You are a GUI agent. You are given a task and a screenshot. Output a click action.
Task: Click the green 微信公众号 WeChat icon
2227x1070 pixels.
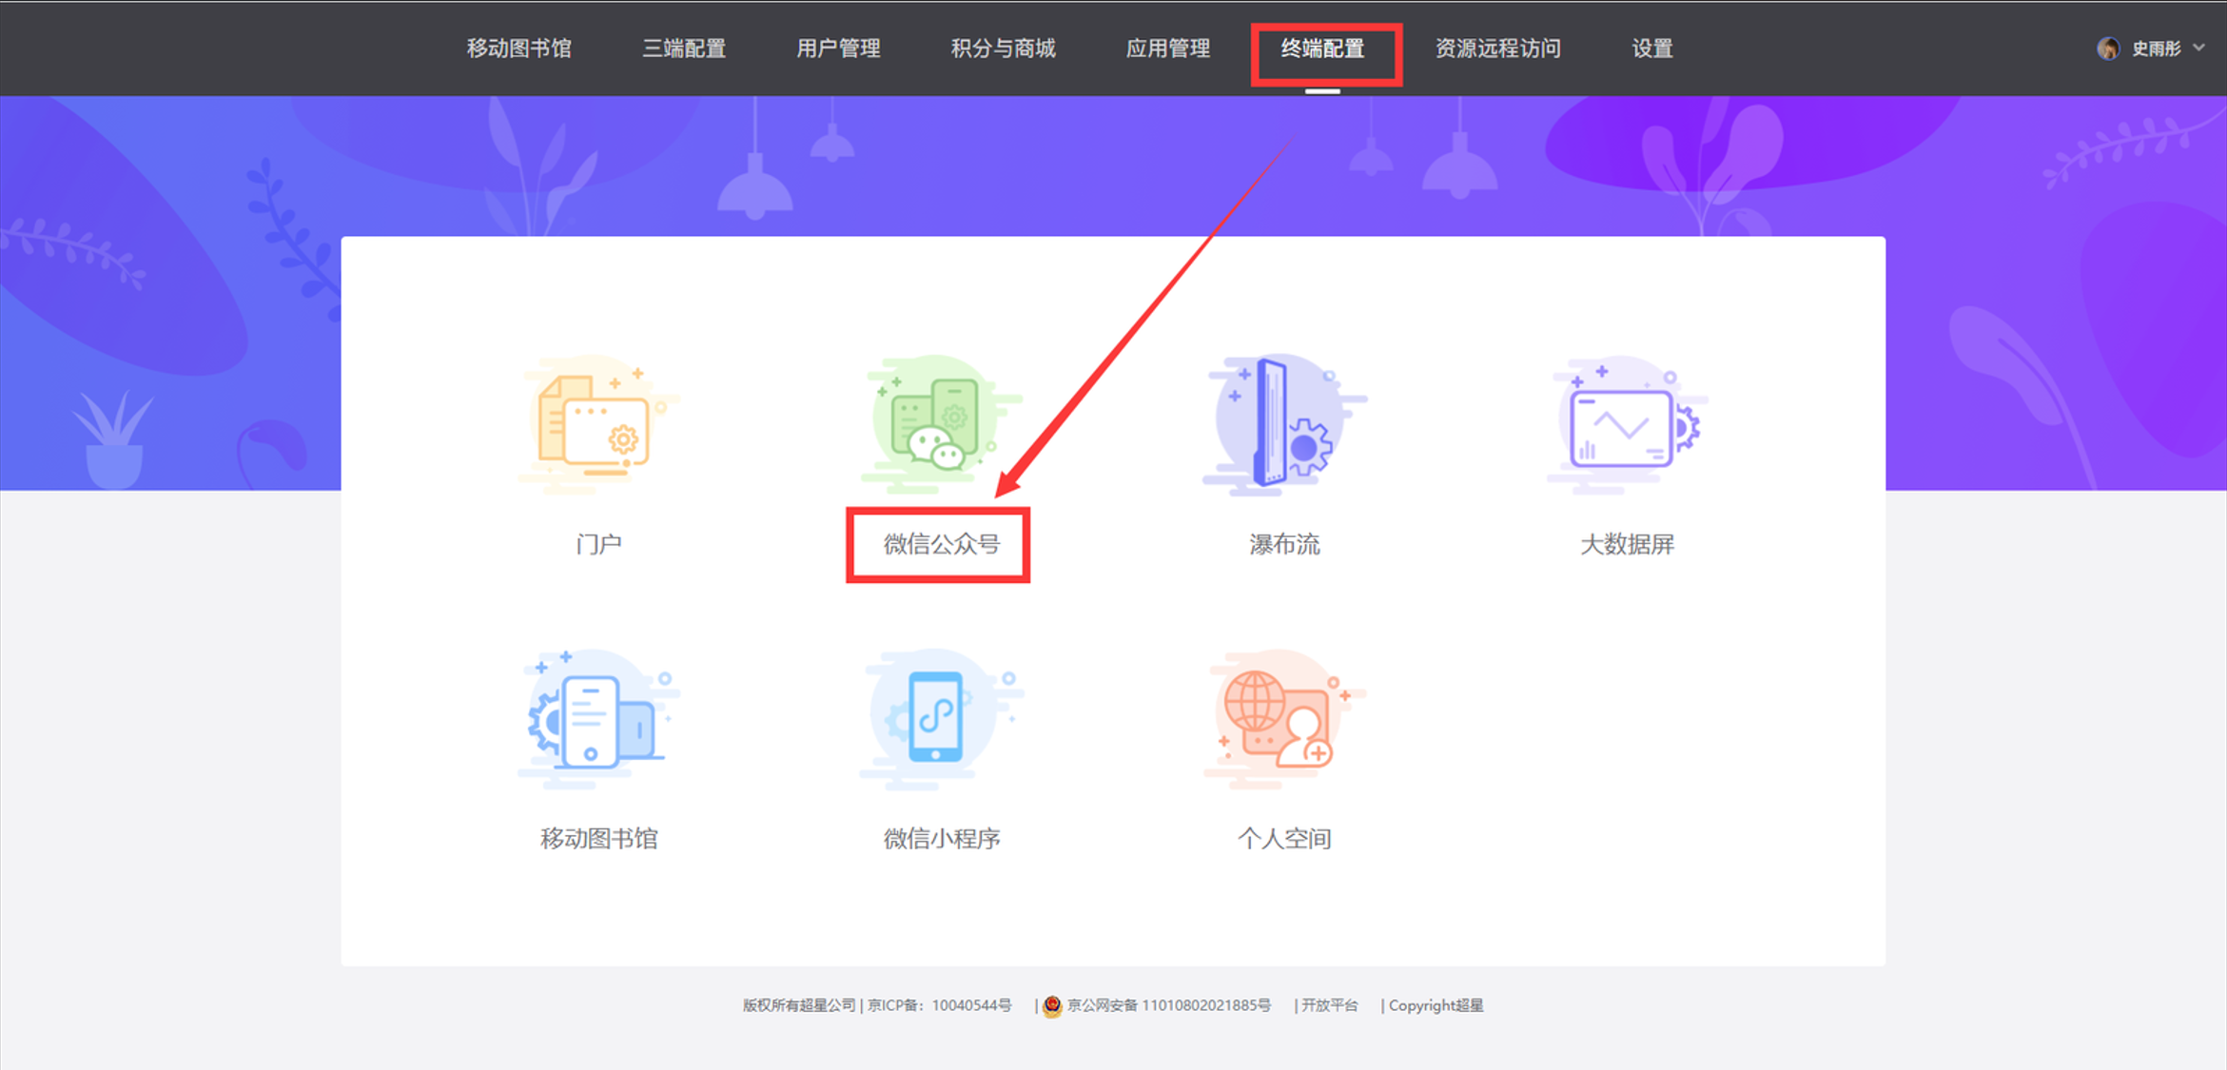coord(938,425)
